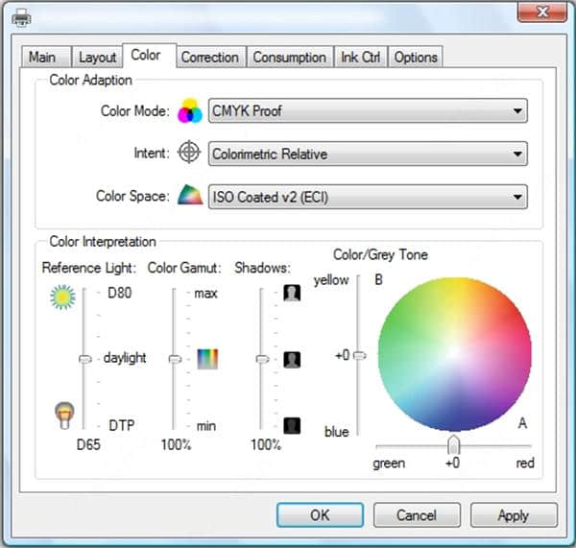Viewport: 576px width, 548px height.
Task: Close the dialog with the X button
Action: (542, 12)
